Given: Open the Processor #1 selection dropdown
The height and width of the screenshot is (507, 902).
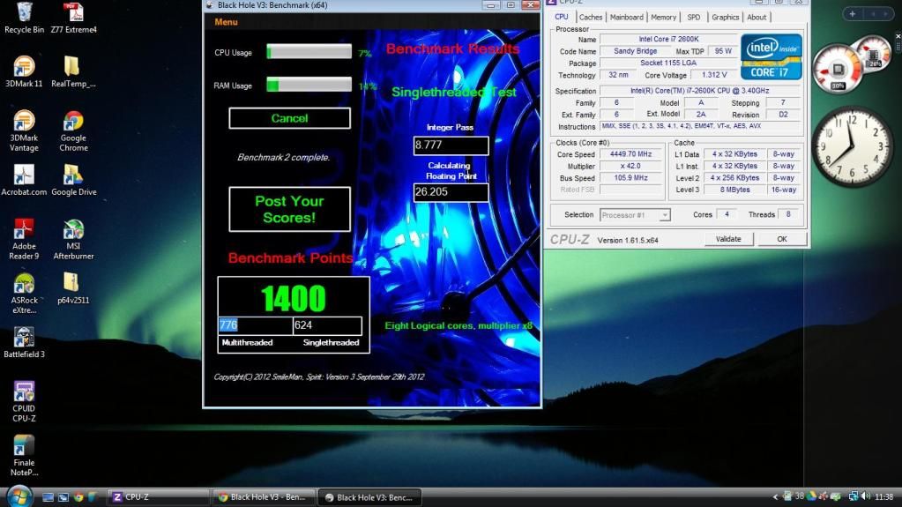Looking at the screenshot, I should (635, 215).
